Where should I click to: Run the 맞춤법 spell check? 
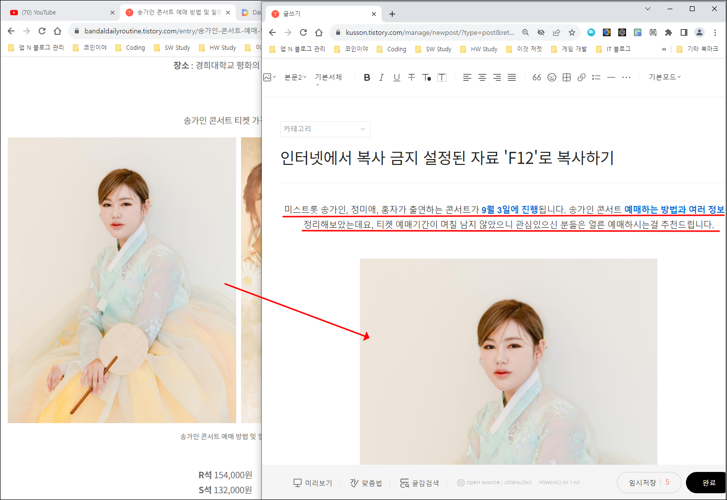pyautogui.click(x=366, y=483)
